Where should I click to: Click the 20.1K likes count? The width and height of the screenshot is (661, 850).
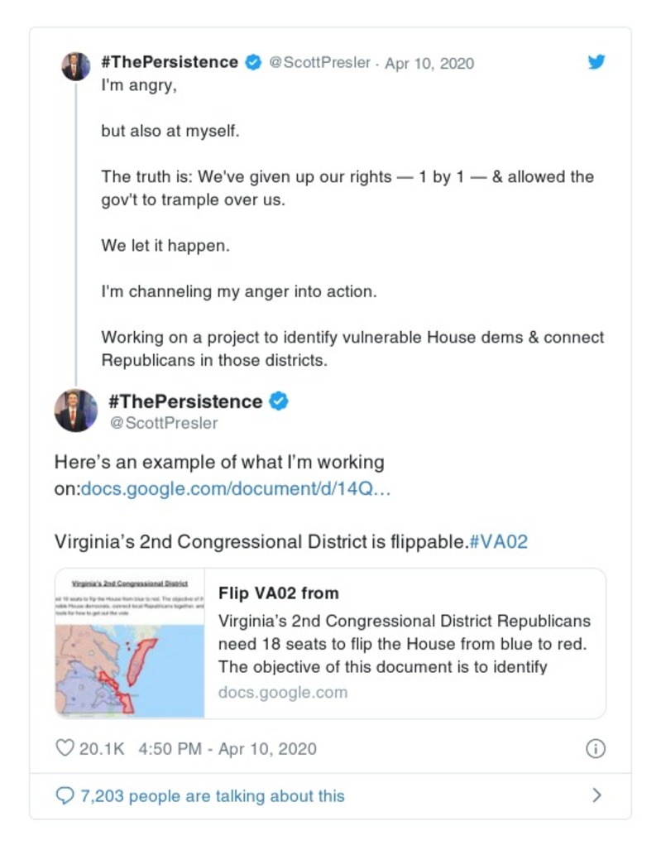[x=101, y=748]
